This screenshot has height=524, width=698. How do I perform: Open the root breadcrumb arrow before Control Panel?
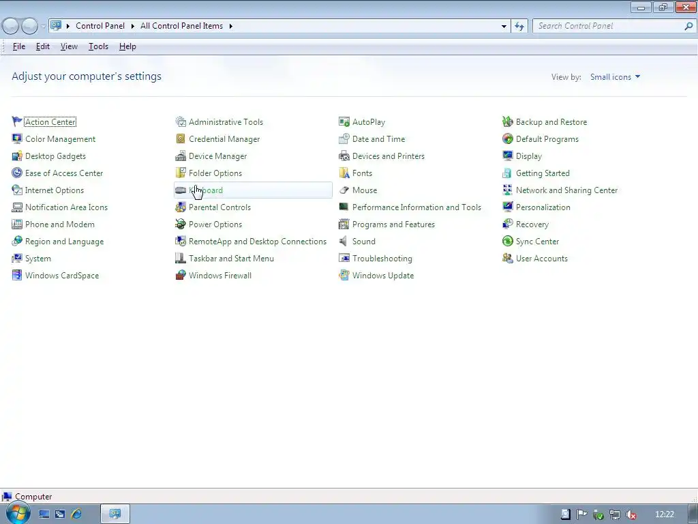coord(68,26)
